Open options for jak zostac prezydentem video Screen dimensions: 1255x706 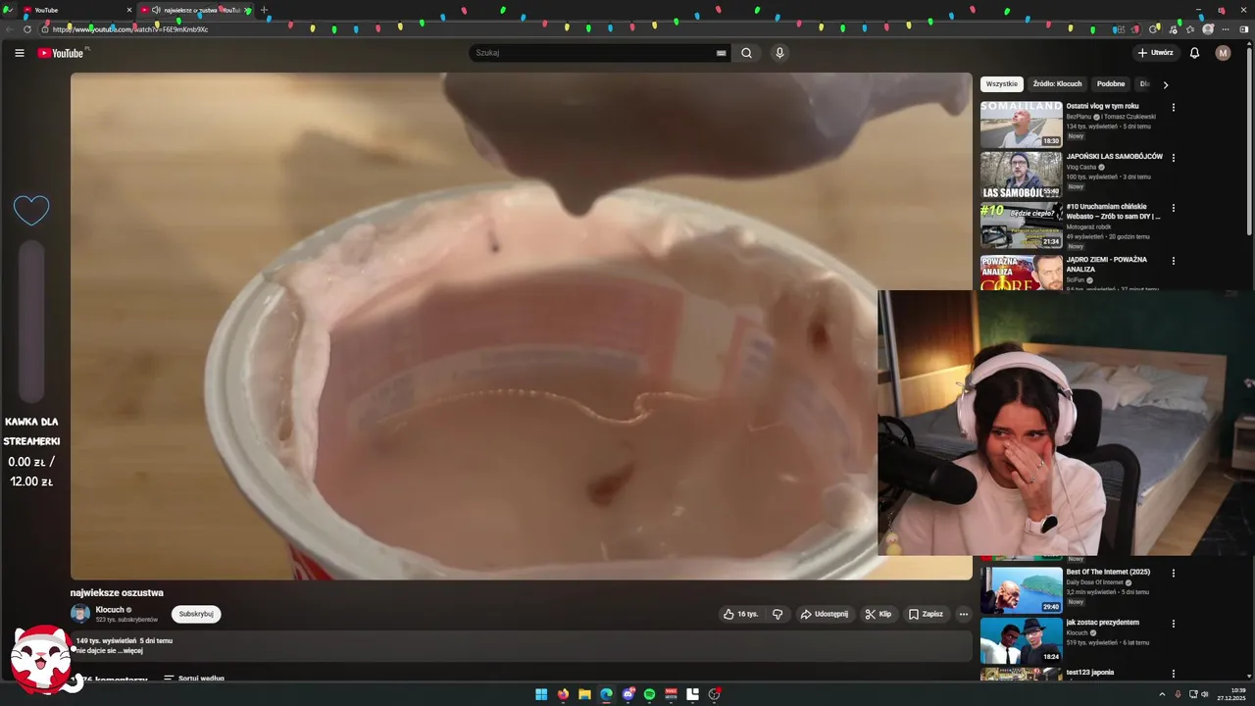pyautogui.click(x=1173, y=624)
